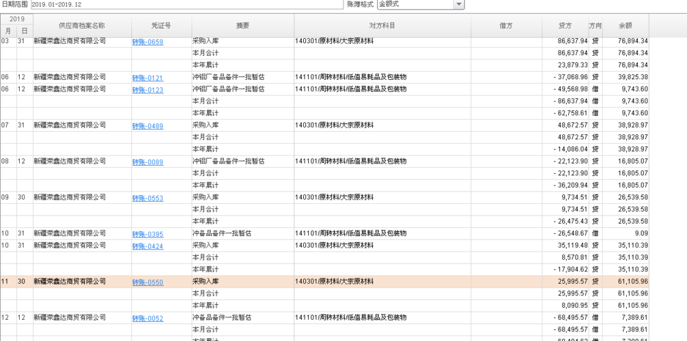Select credit amount 9,734.51 in the 转账-0553 row
The height and width of the screenshot is (341, 687).
coord(574,197)
